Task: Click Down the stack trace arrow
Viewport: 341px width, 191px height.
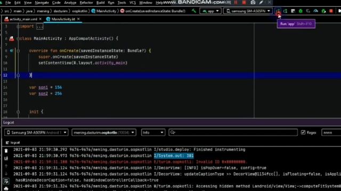Action: click(6, 173)
